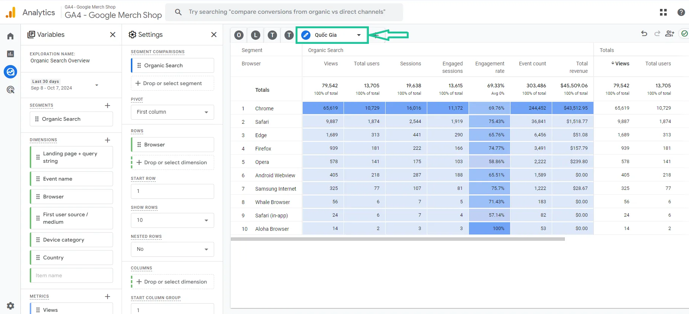Select the Device category dimension
Image resolution: width=689 pixels, height=314 pixels.
tap(71, 240)
